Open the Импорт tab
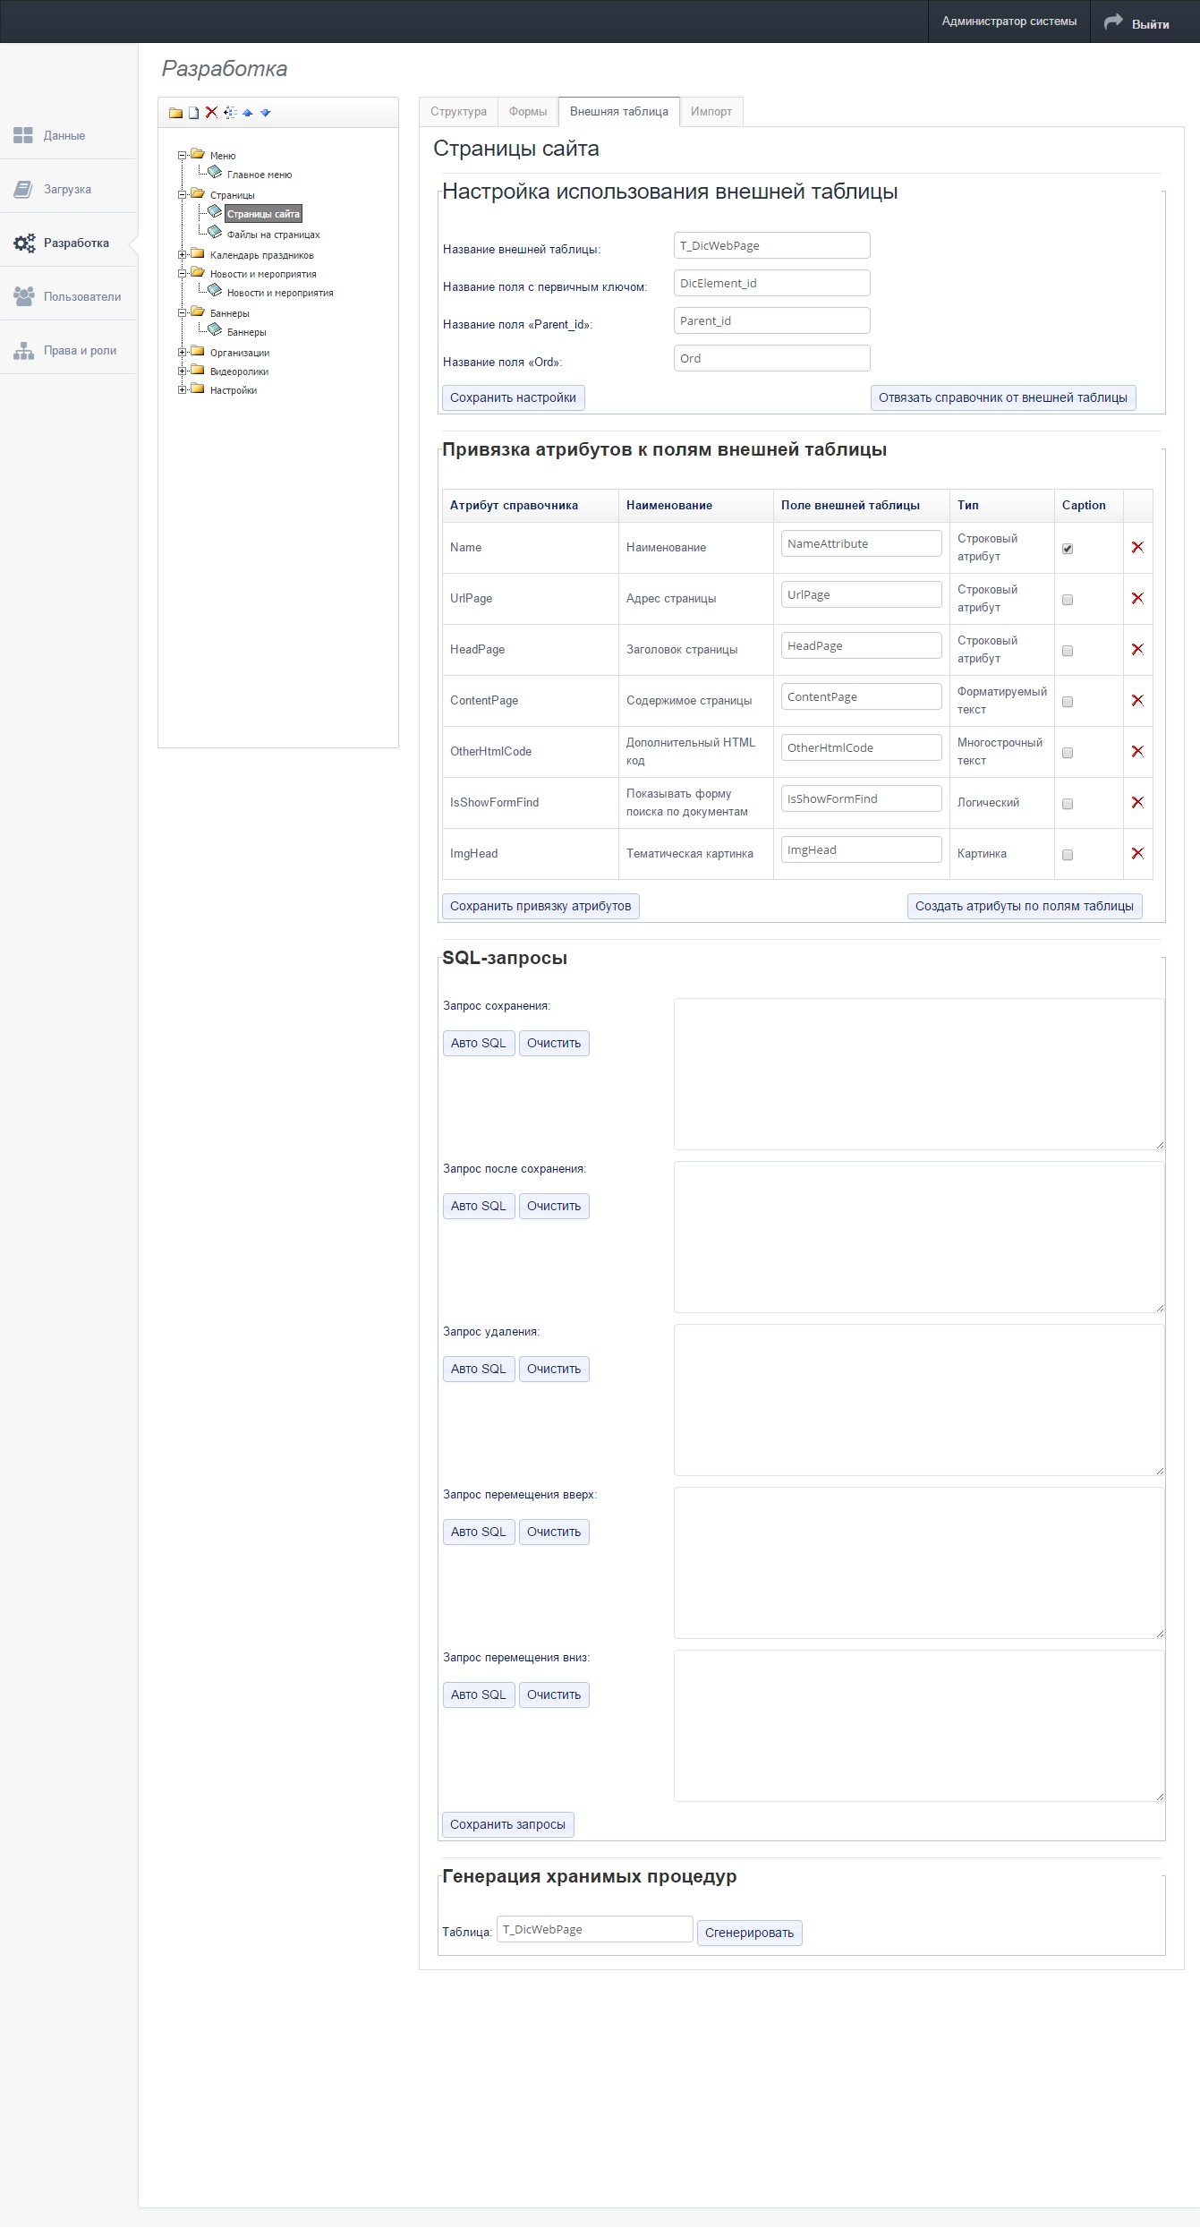Viewport: 1200px width, 2228px height. pos(711,112)
